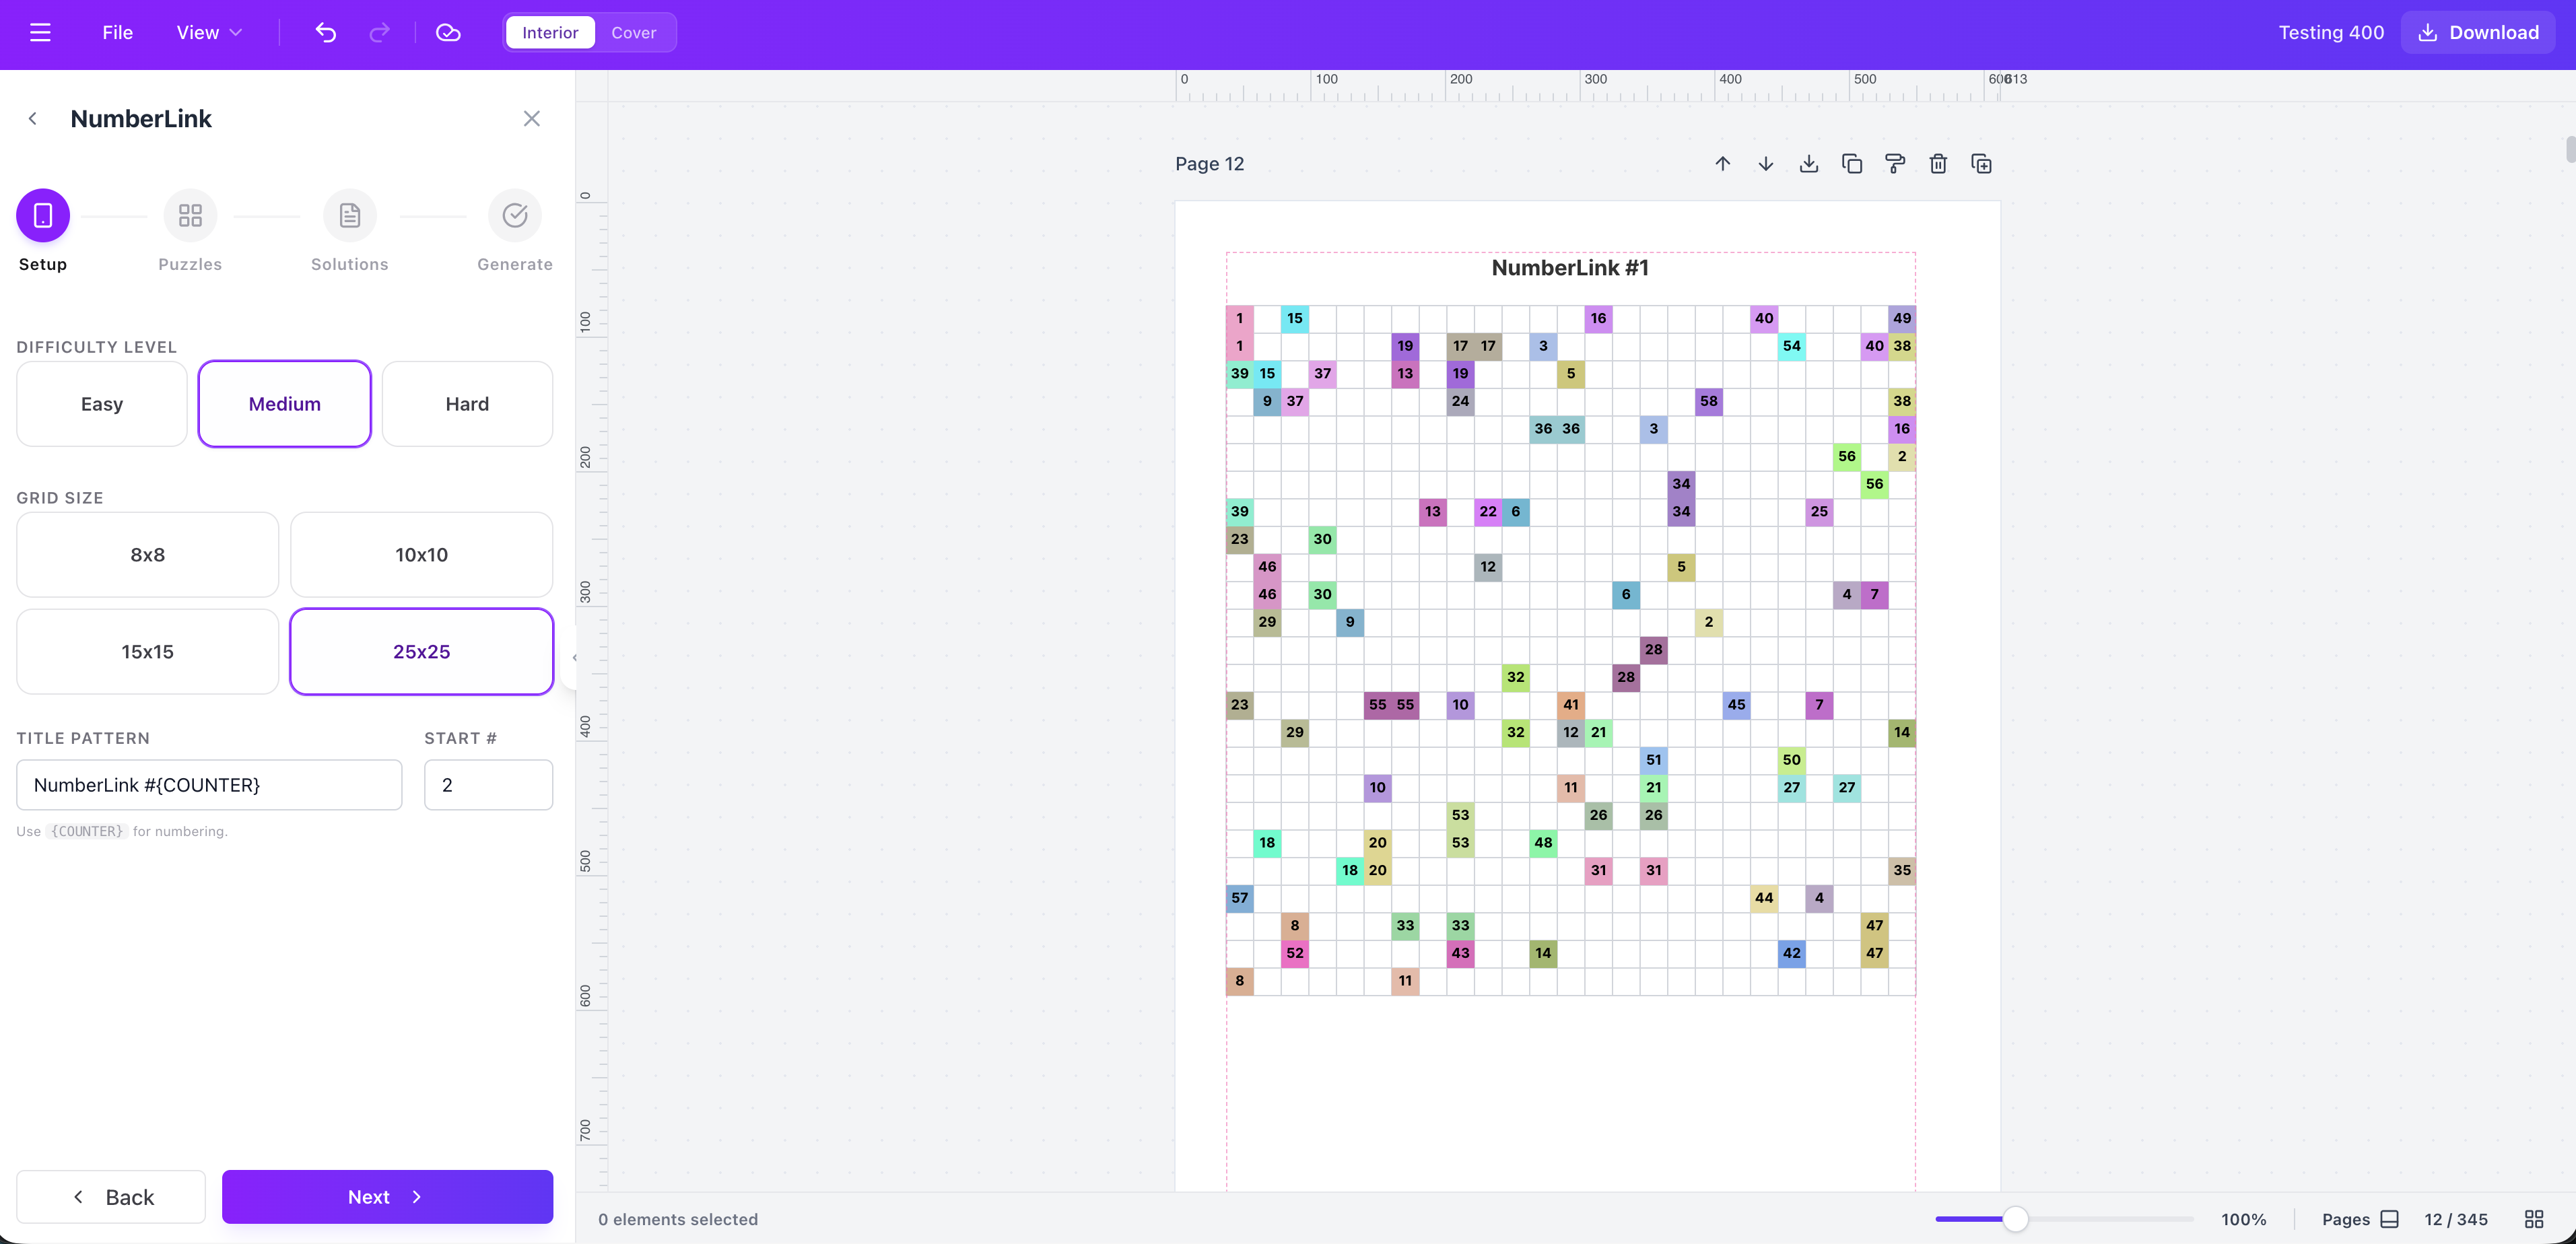Viewport: 2576px width, 1244px height.
Task: Switch to the Cover view
Action: pyautogui.click(x=634, y=32)
